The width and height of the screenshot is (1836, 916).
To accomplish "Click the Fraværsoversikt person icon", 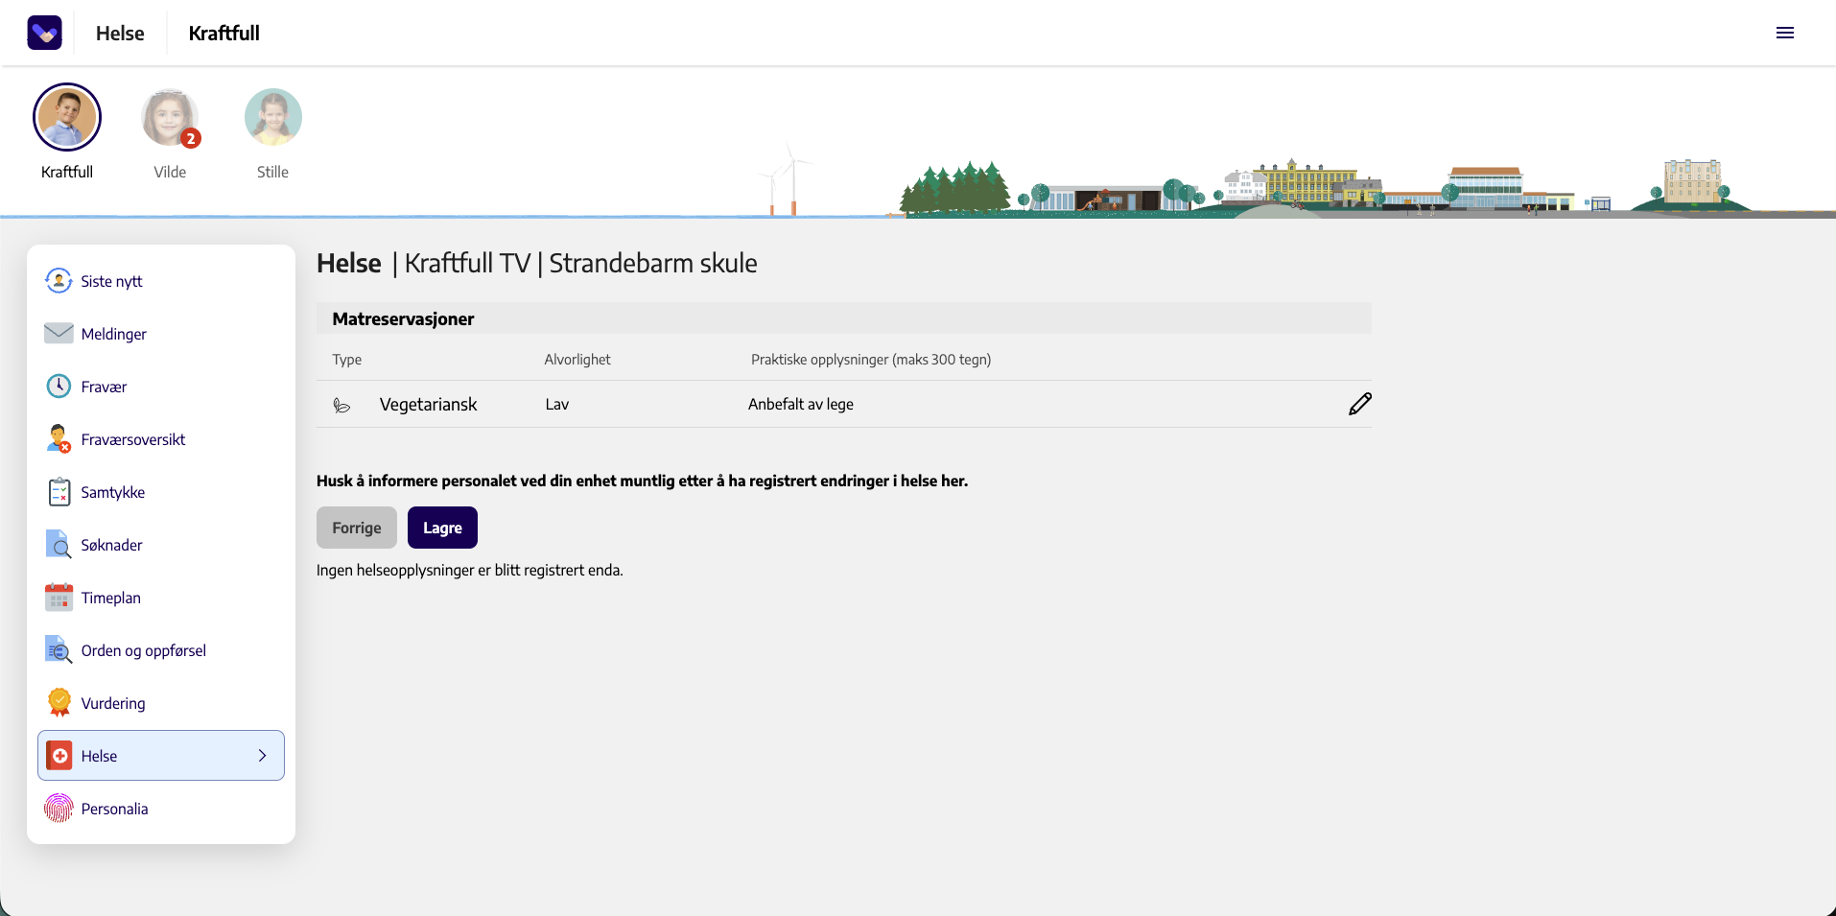I will [x=59, y=438].
